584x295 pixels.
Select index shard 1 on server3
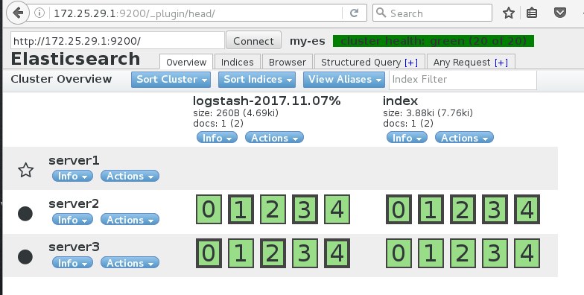tap(431, 253)
